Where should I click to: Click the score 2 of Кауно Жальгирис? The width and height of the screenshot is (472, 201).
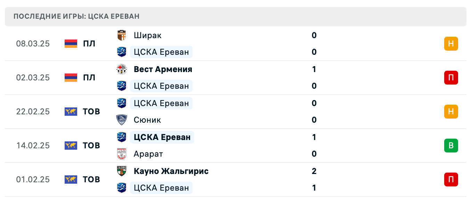314,171
